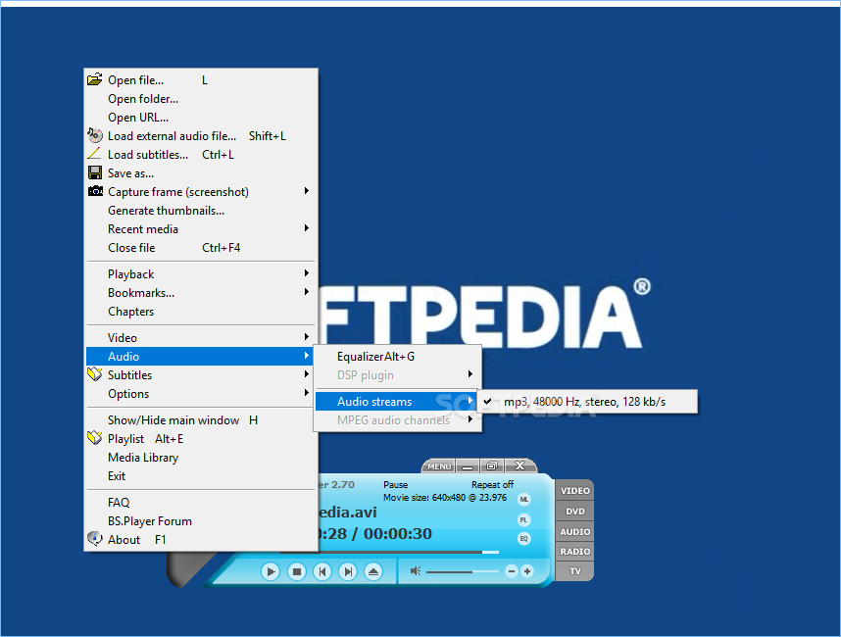Open the FAQ menu entry
The width and height of the screenshot is (841, 637).
pos(201,503)
